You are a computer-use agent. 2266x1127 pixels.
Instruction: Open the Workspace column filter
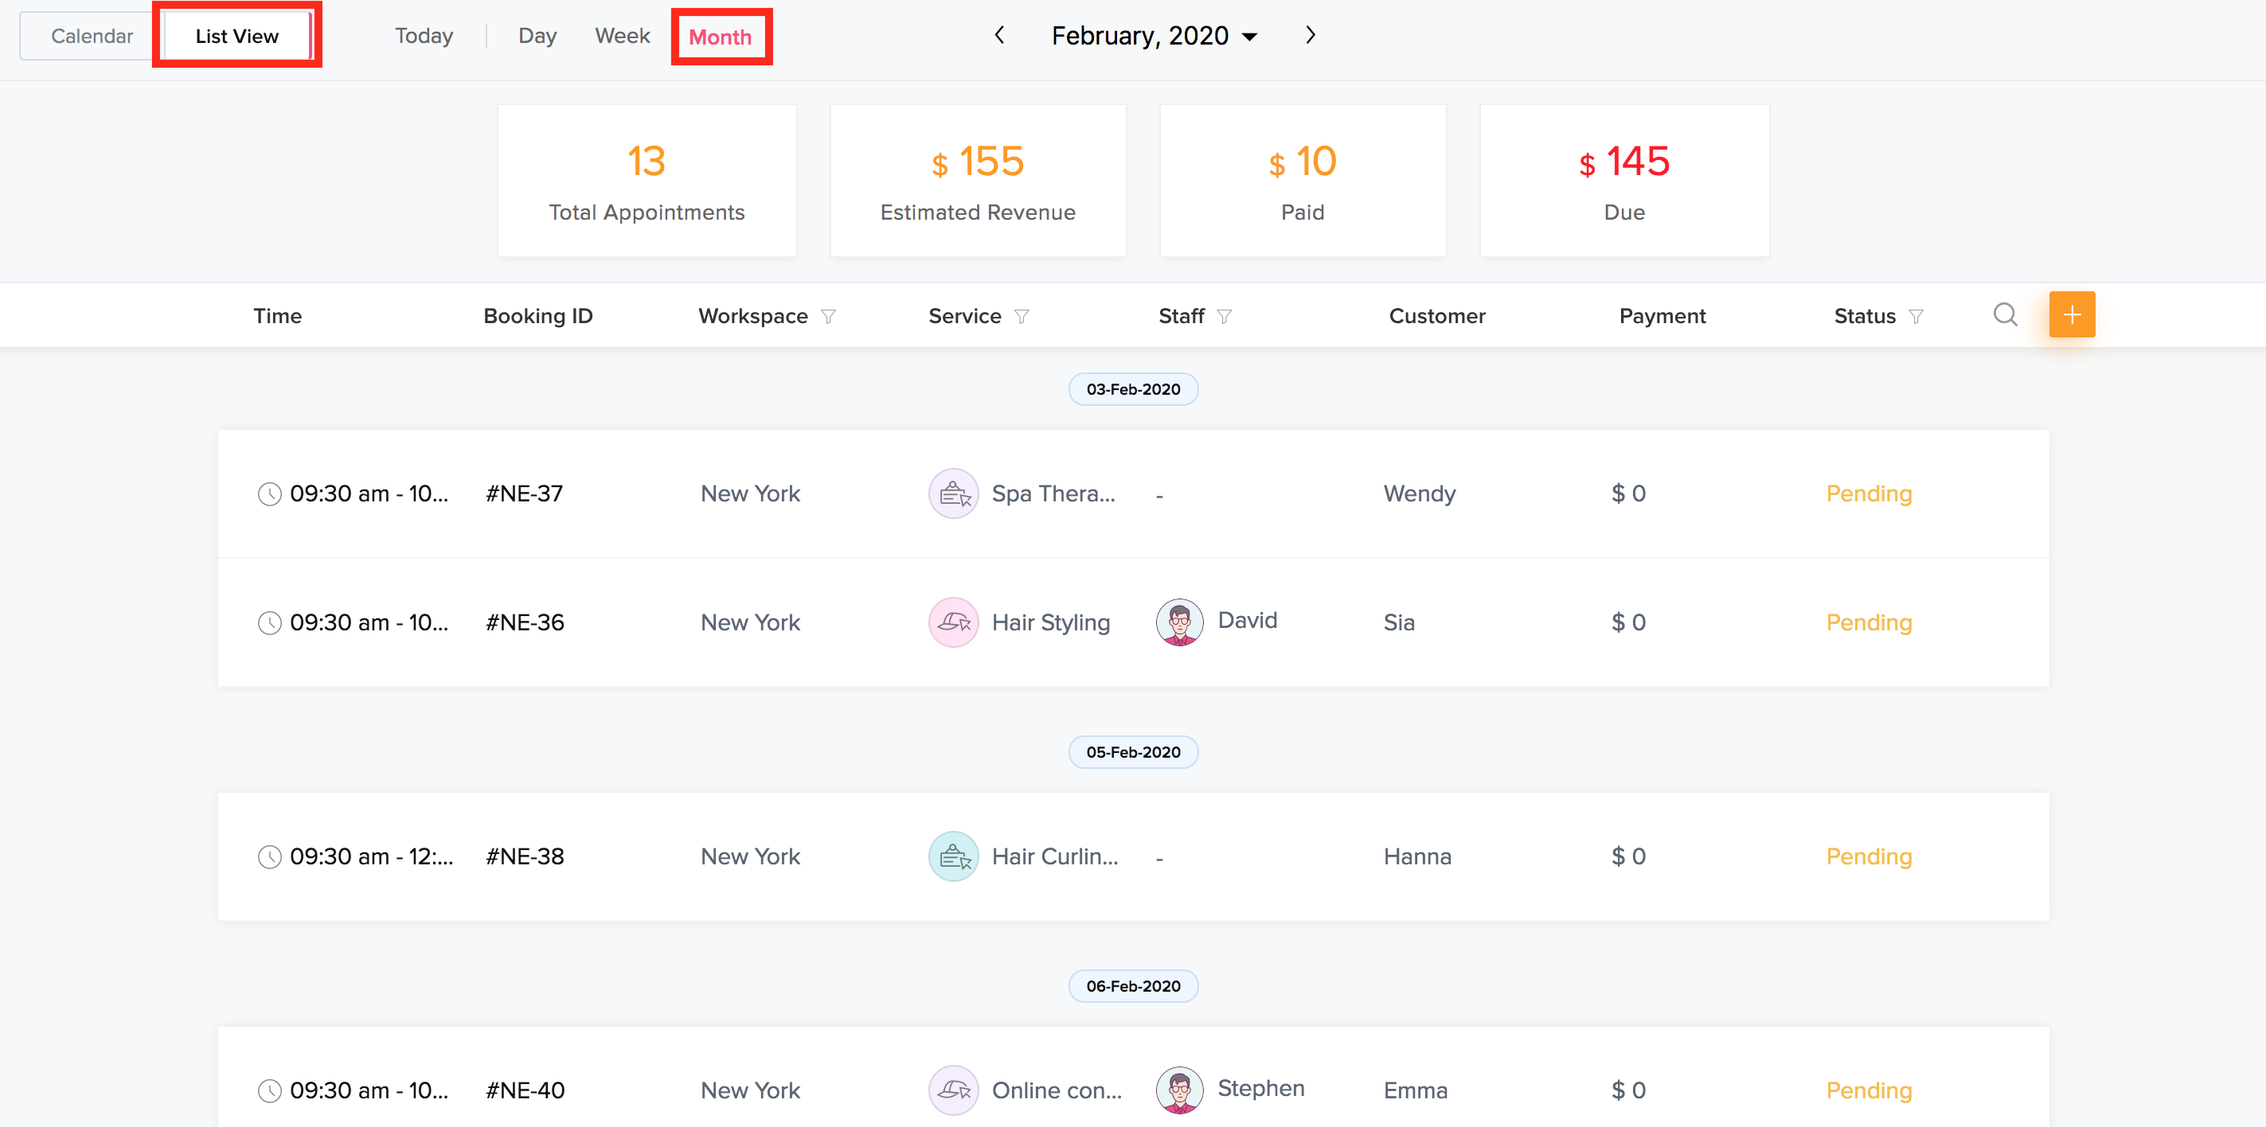click(x=828, y=317)
